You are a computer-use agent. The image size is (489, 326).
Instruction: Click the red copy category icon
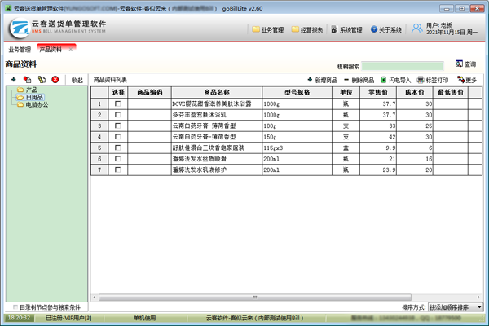pos(28,80)
